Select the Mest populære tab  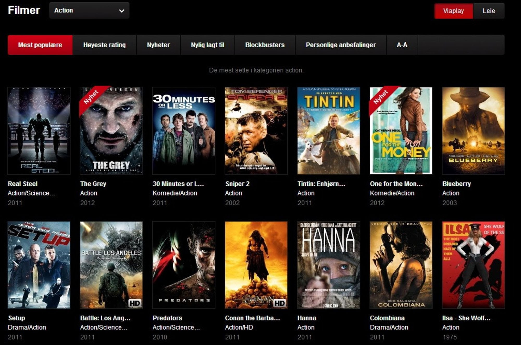click(40, 45)
